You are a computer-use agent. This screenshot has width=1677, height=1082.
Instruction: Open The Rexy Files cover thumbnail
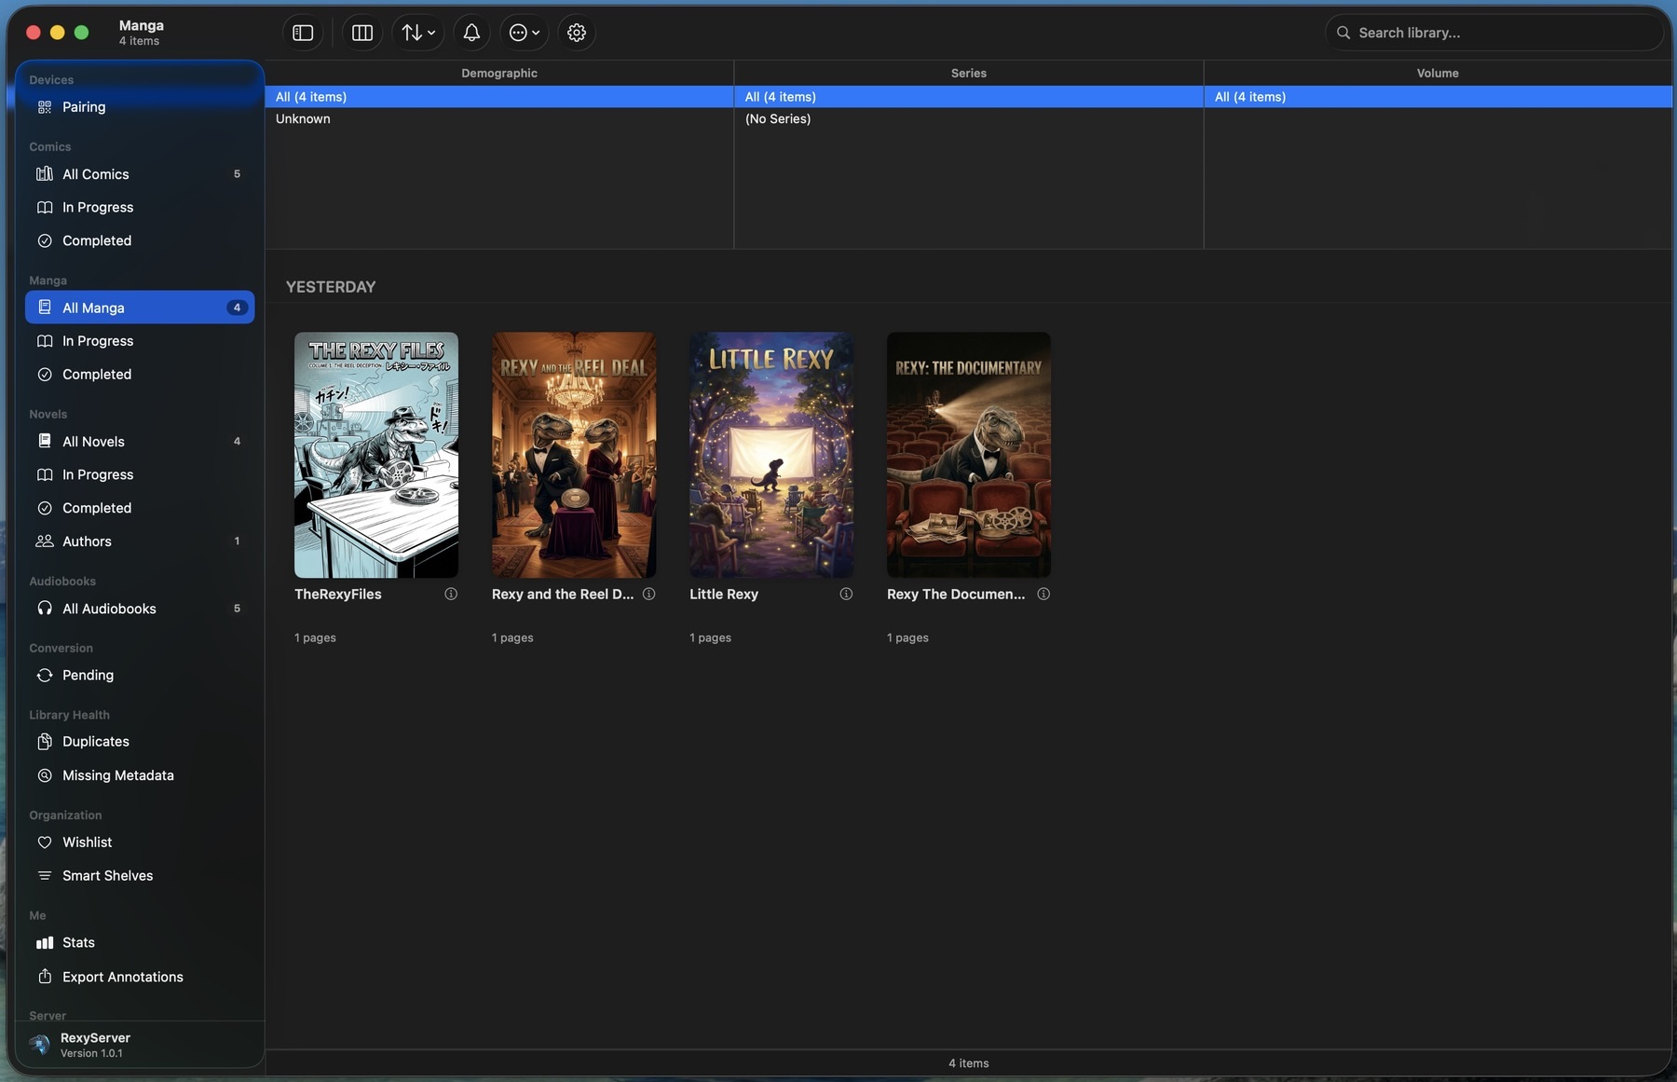click(x=376, y=455)
